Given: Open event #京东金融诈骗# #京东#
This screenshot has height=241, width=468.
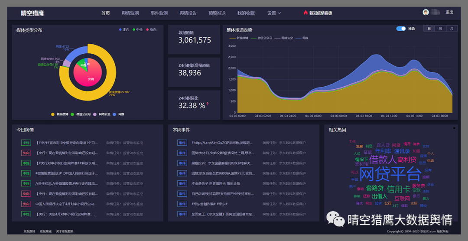Looking at the screenshot, I should pyautogui.click(x=210, y=204).
